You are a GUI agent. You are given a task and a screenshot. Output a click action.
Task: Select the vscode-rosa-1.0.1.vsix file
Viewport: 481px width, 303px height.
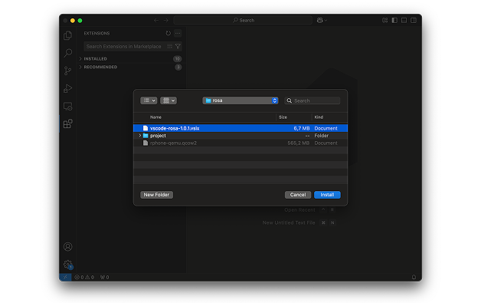pyautogui.click(x=240, y=128)
